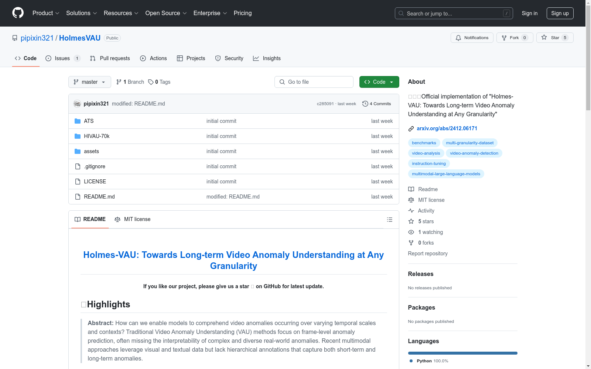Click the multimodal-large-language-models topic tag
Screen dimensions: 591x369
pos(446,174)
